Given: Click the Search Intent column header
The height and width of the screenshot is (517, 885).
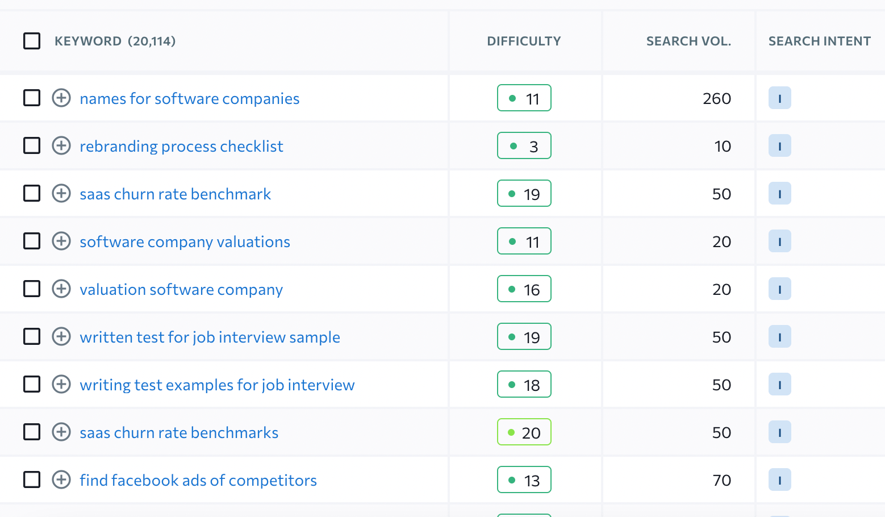Looking at the screenshot, I should 819,41.
